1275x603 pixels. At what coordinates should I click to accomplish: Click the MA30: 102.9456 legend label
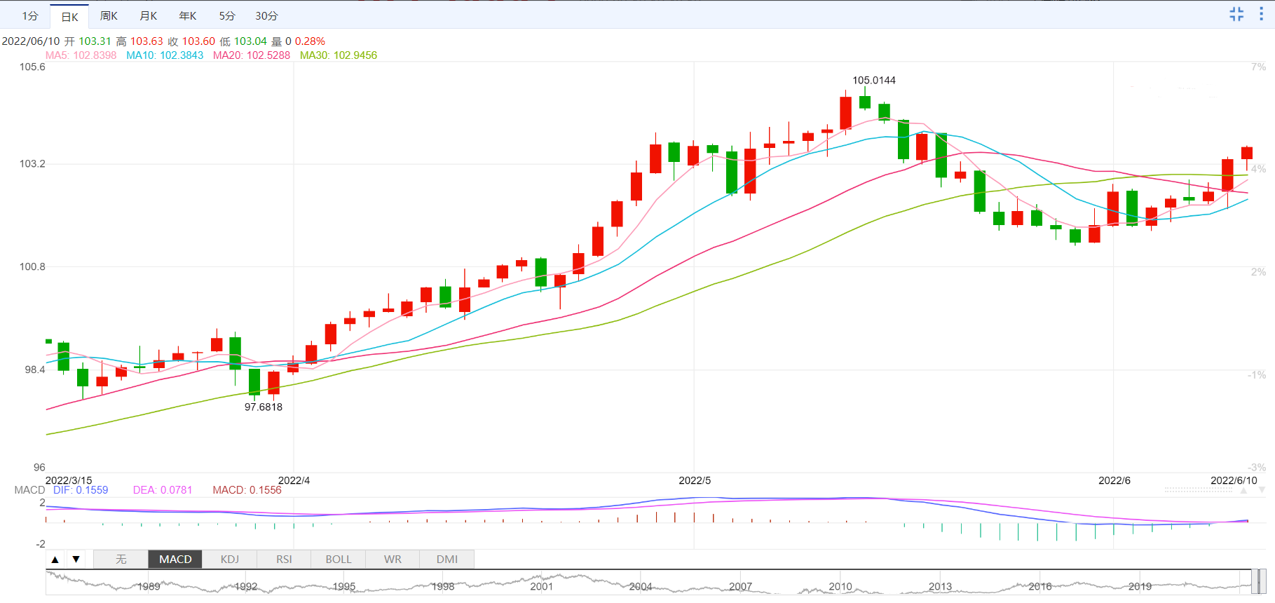click(339, 55)
